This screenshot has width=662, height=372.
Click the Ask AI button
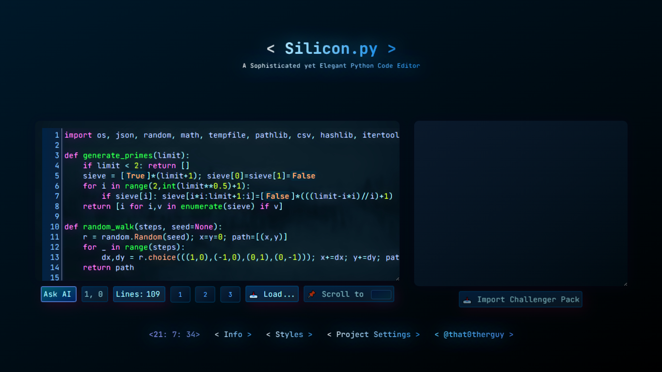point(58,293)
